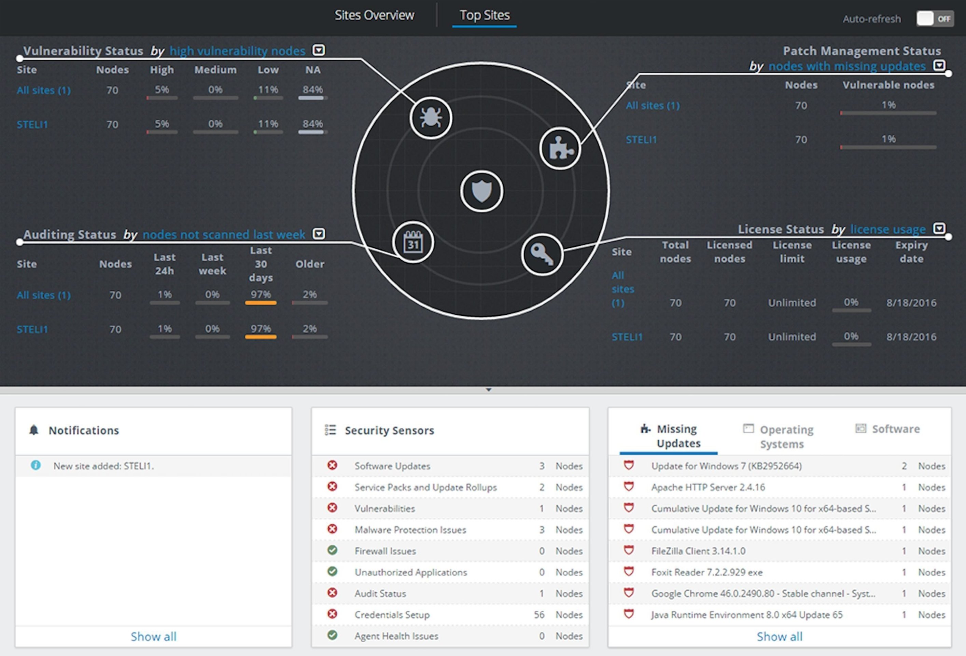Click the puzzle piece patch management icon
Image resolution: width=966 pixels, height=656 pixels.
[x=560, y=148]
